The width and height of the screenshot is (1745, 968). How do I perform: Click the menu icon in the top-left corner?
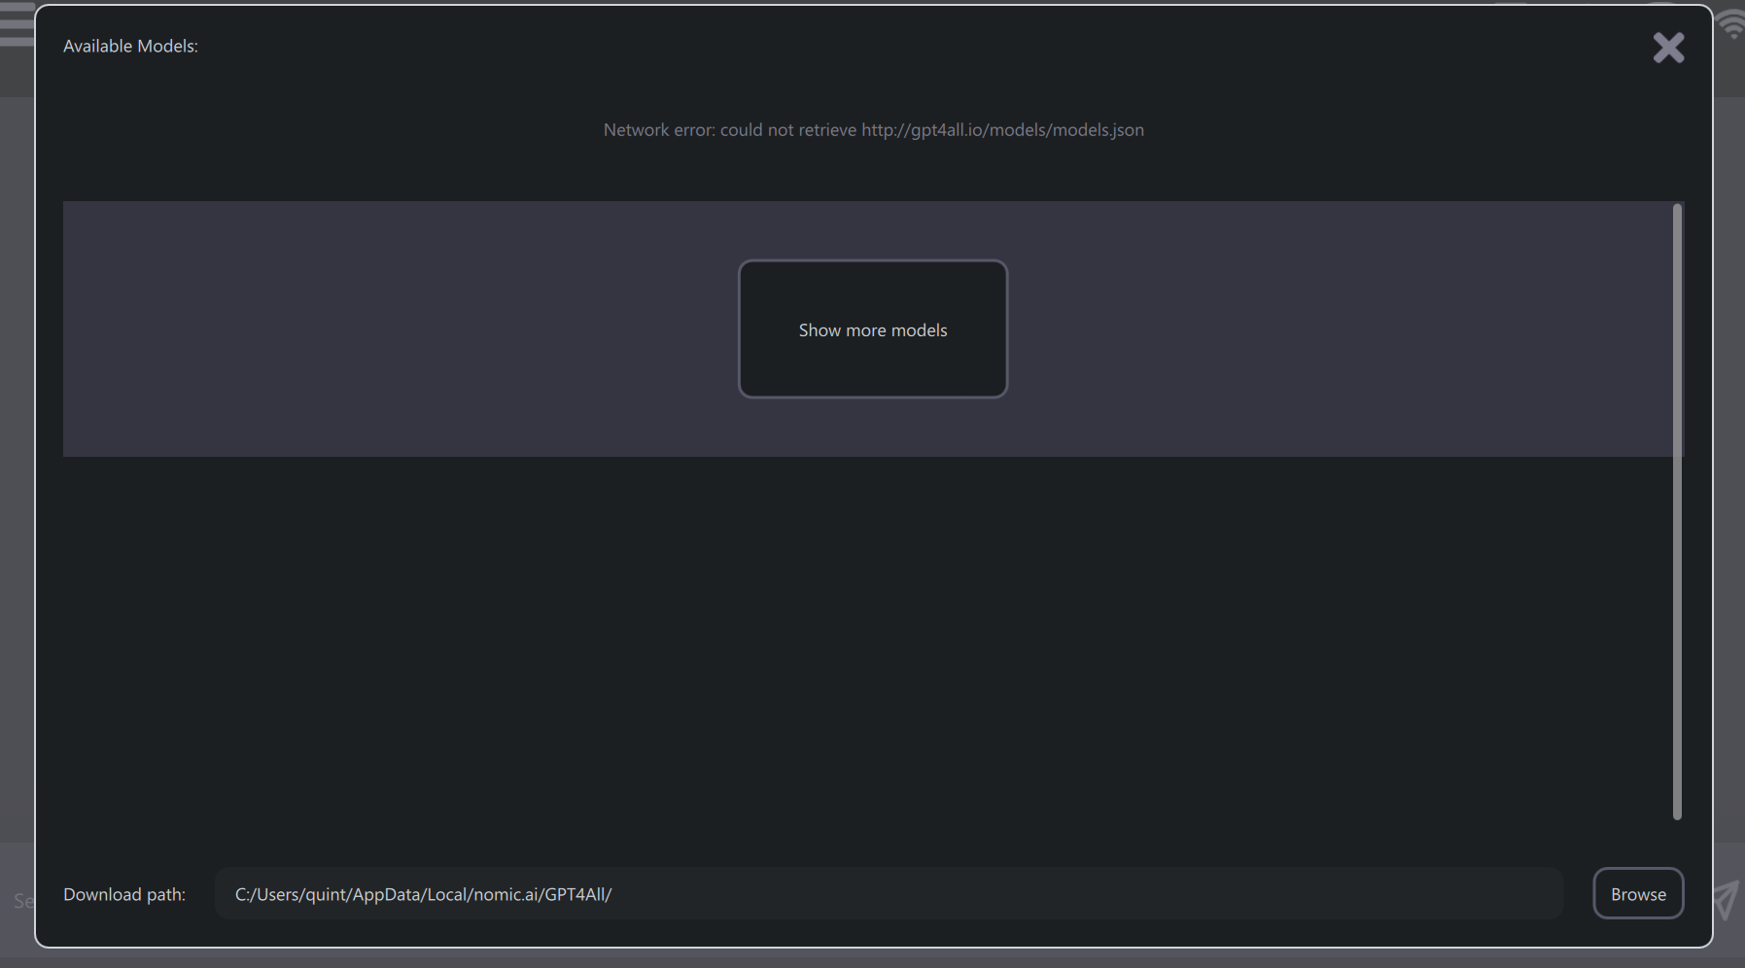pos(14,24)
